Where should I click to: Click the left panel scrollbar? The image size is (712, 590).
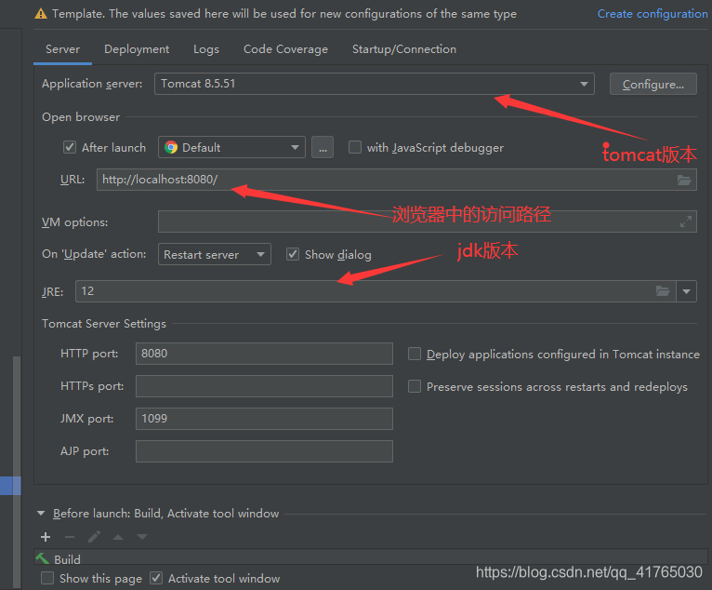(17, 473)
